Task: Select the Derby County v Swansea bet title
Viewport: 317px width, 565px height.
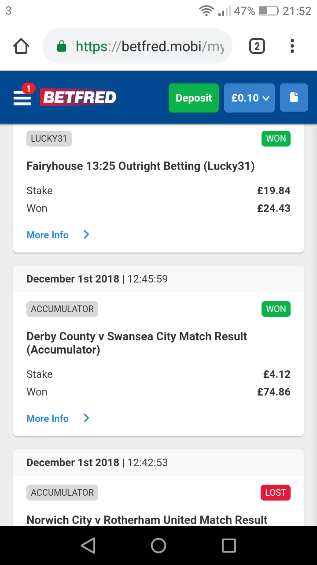Action: click(x=136, y=343)
